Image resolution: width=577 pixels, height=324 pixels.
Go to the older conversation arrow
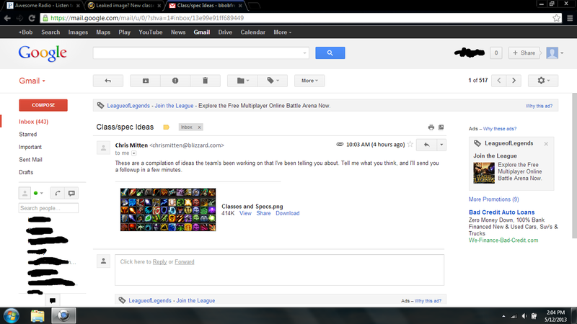point(514,81)
